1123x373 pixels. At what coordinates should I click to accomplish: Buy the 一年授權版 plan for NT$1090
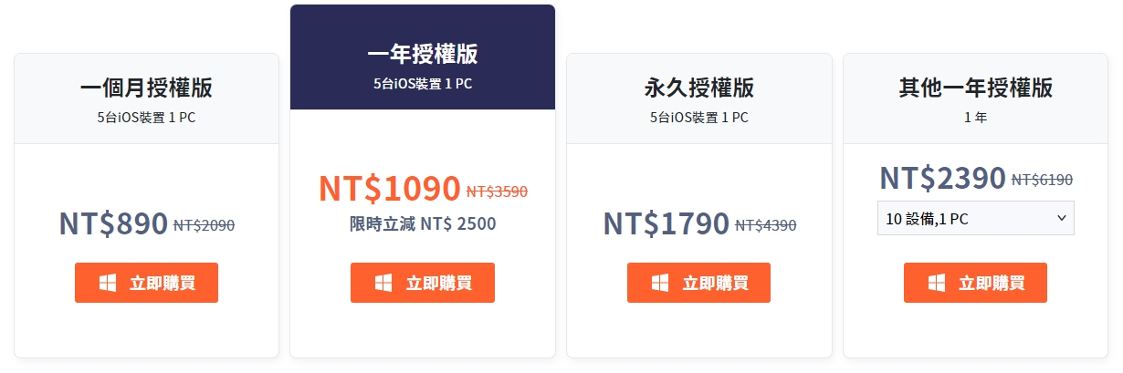[x=423, y=283]
